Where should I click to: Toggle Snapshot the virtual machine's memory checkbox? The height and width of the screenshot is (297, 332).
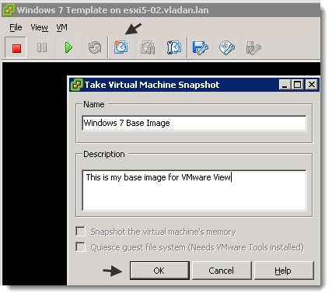coord(80,231)
